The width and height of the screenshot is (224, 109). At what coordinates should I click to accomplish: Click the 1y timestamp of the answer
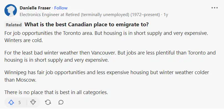point(166,15)
